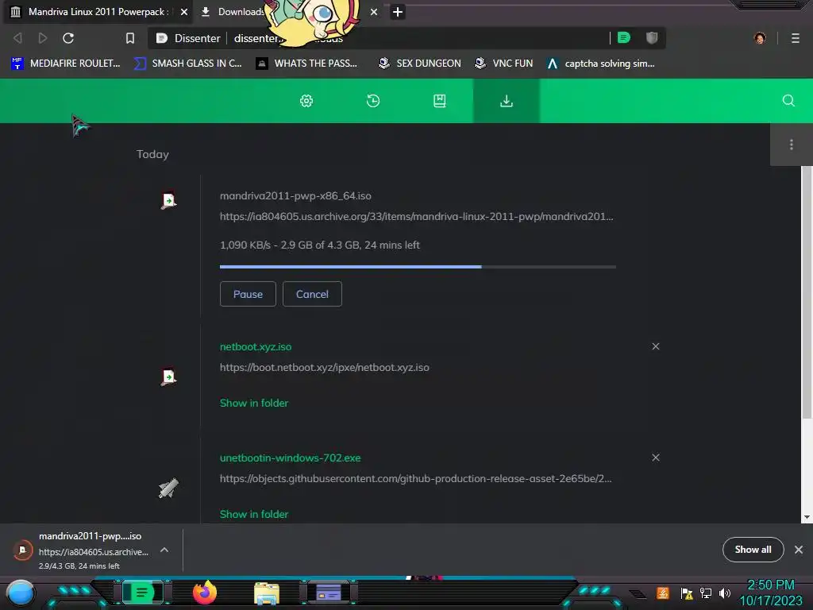Click Show all downloads button
Image resolution: width=813 pixels, height=610 pixels.
click(753, 550)
